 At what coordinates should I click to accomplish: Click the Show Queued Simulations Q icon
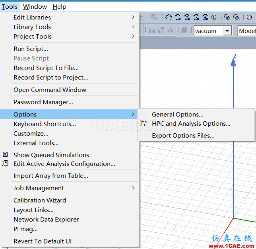tap(5, 154)
